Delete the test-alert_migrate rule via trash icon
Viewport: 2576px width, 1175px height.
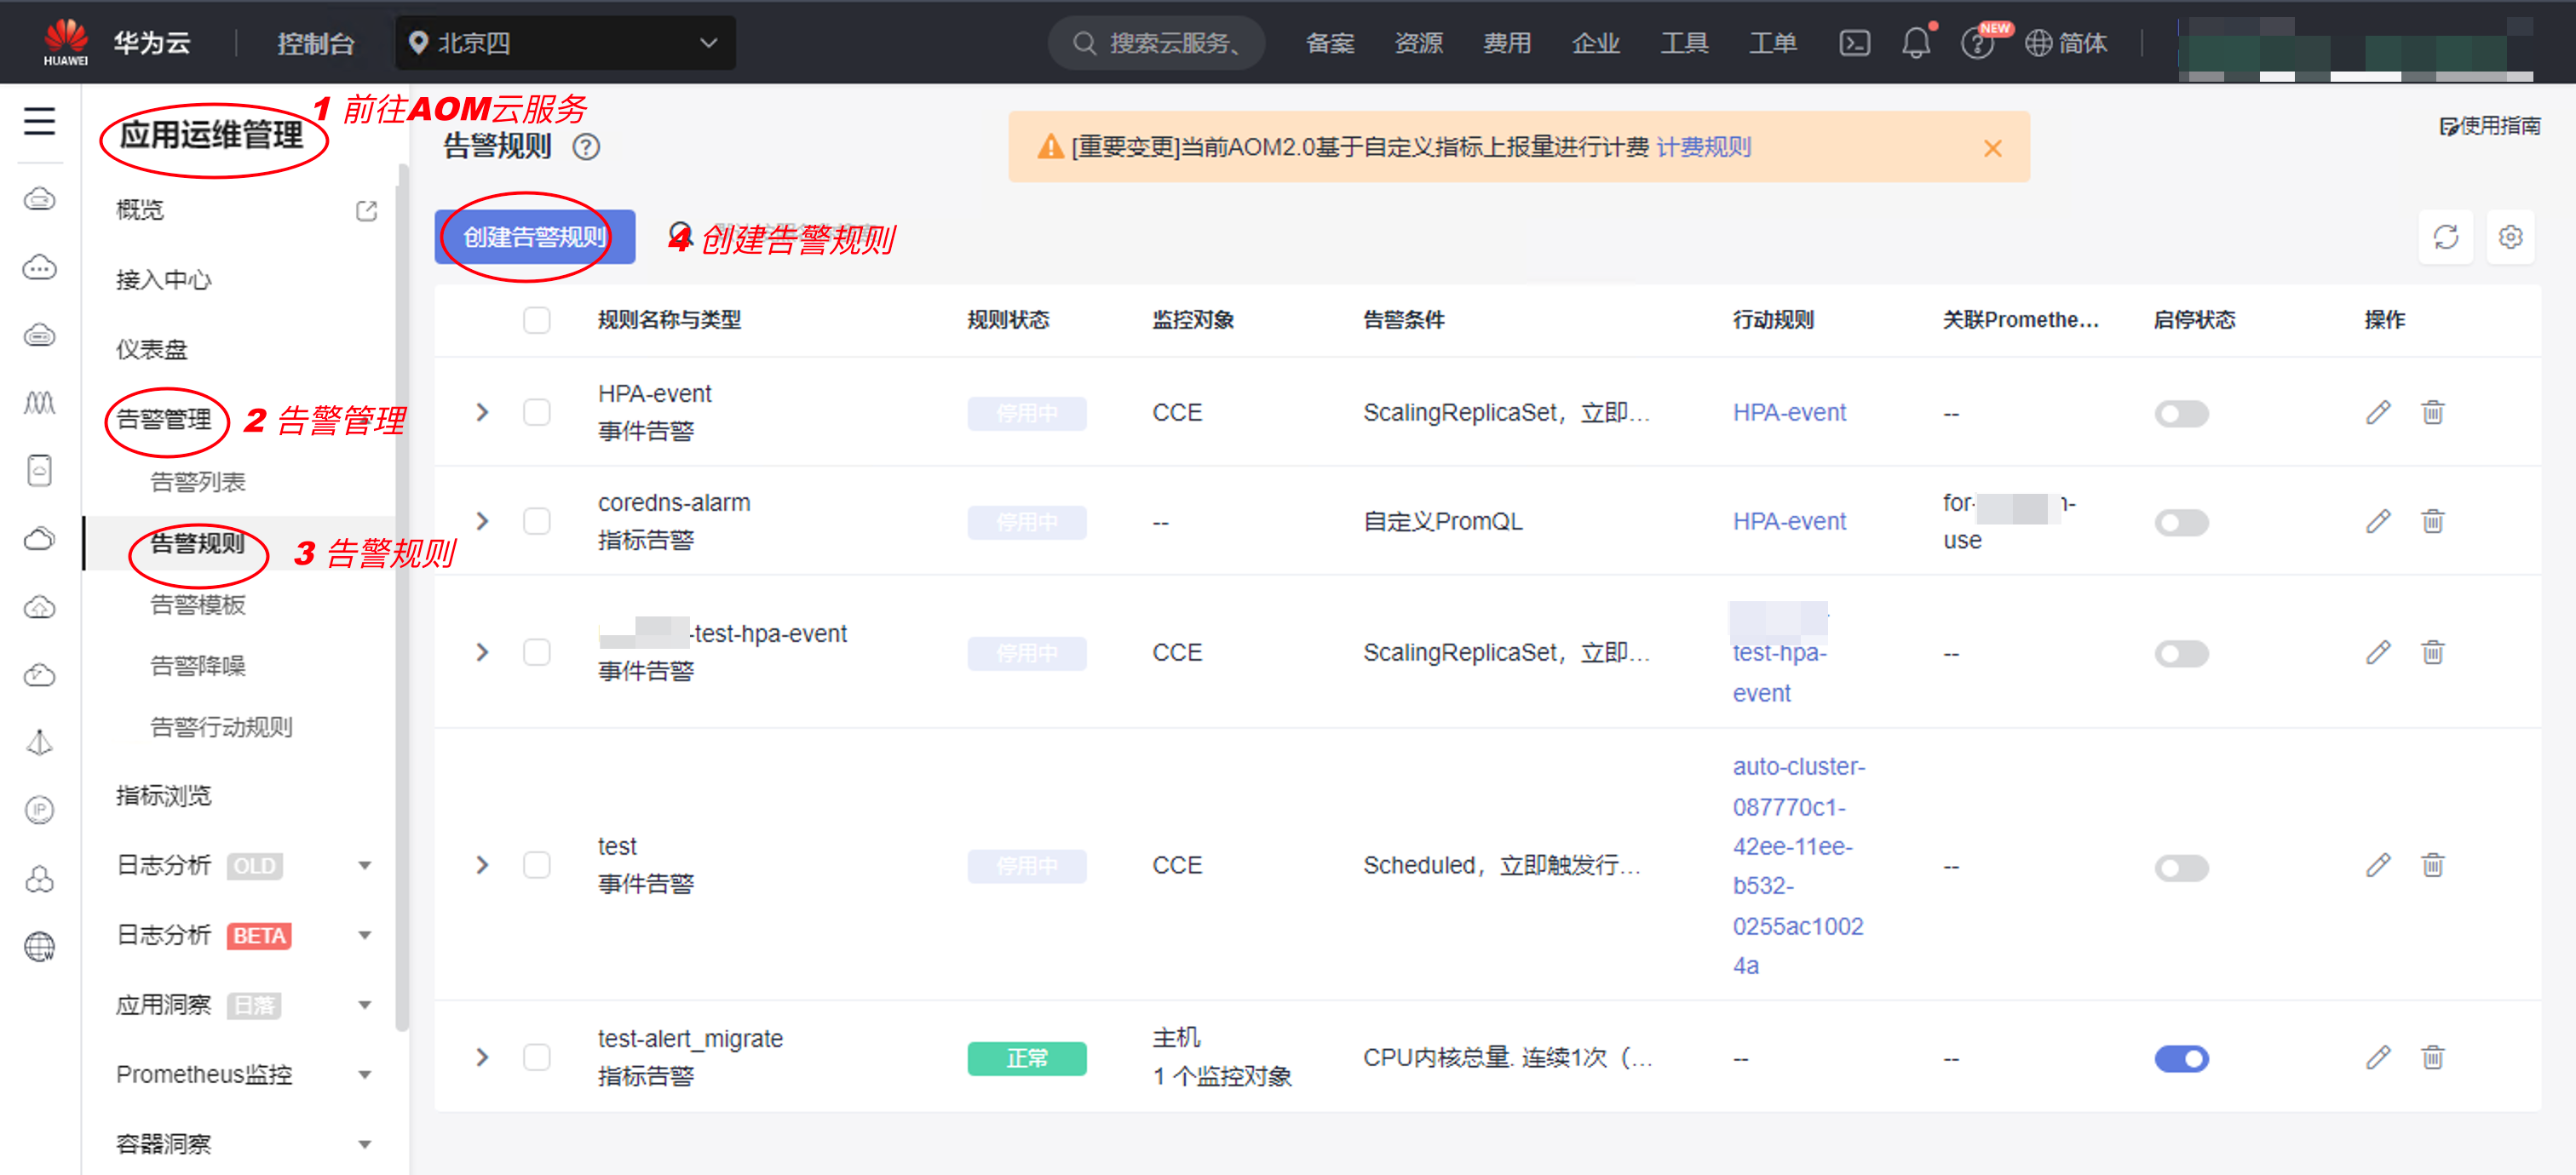(2432, 1057)
